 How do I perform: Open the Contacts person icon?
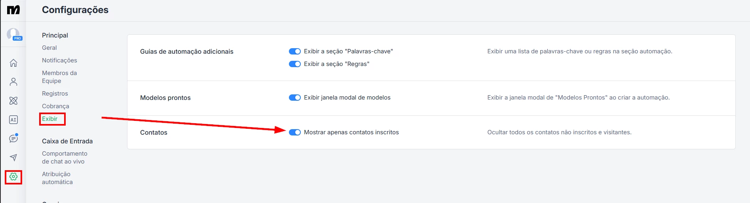[13, 82]
